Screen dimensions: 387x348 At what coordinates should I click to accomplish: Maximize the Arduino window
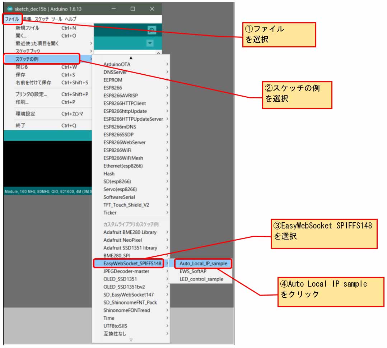pos(133,9)
